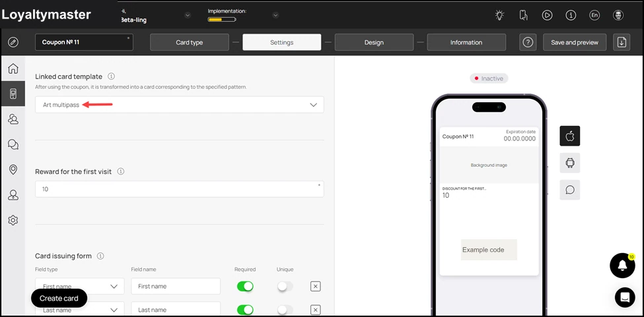Select the location pin sidebar icon
This screenshot has width=644, height=317.
13,169
